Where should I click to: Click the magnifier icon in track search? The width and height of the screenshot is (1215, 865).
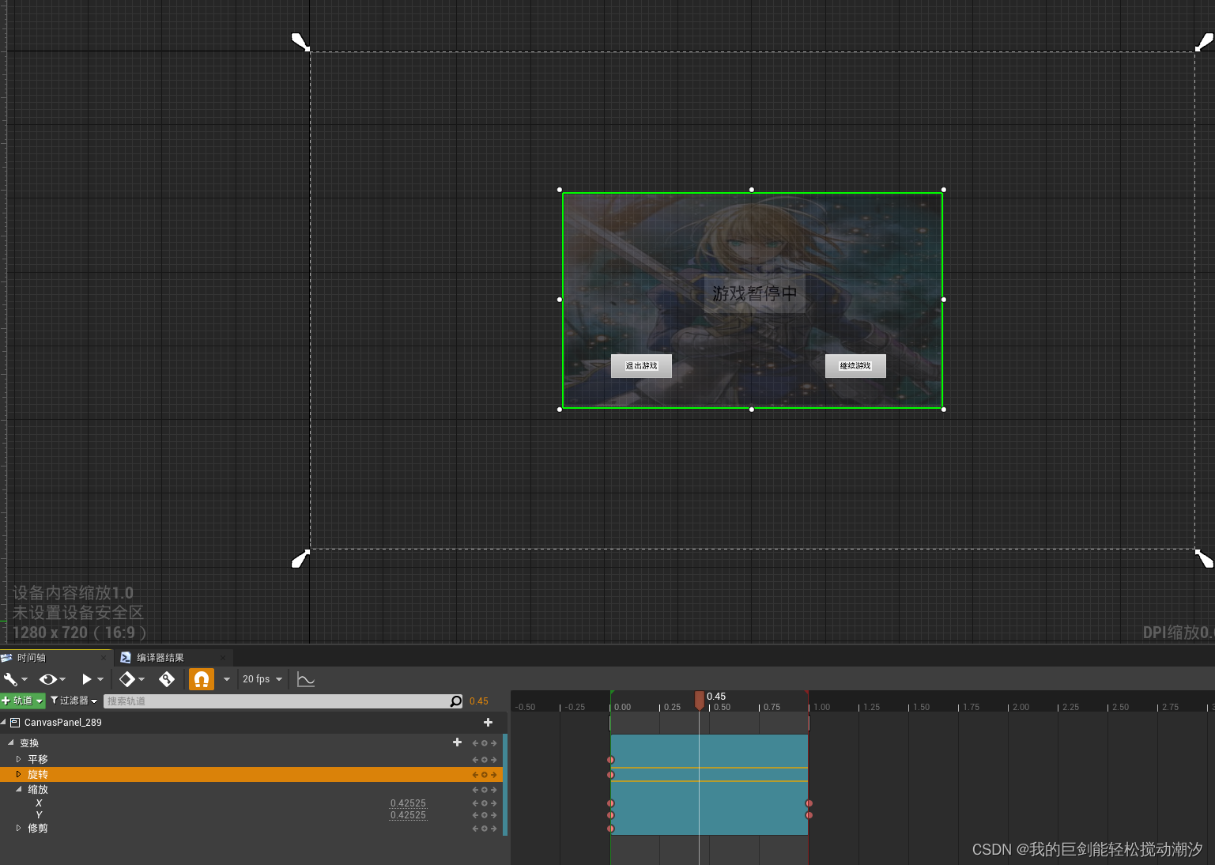click(456, 701)
